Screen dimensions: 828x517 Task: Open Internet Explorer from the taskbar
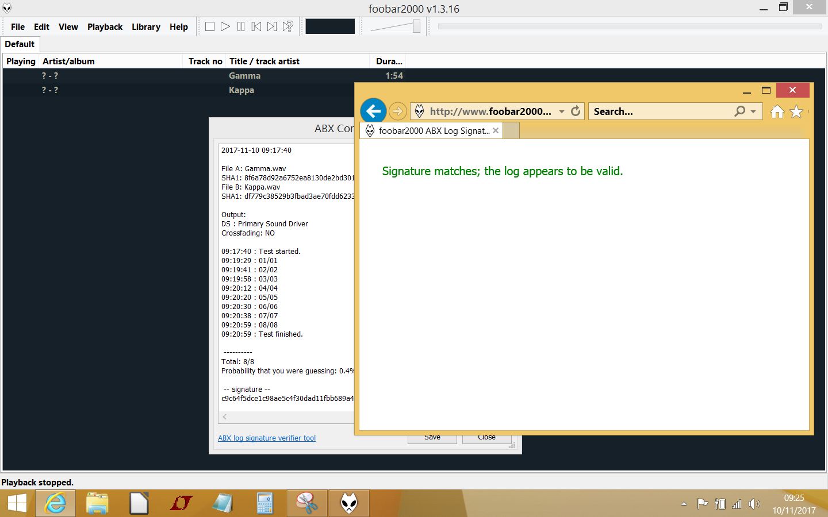click(x=55, y=504)
